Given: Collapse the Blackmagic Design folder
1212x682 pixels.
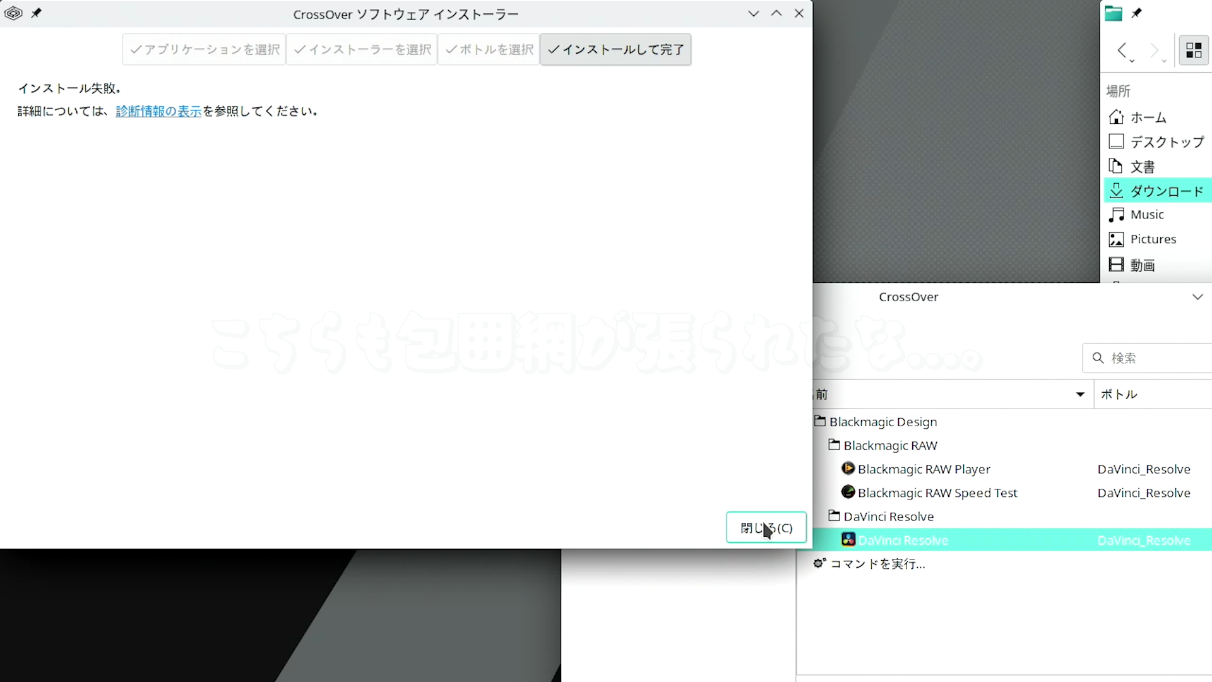Looking at the screenshot, I should 820,421.
